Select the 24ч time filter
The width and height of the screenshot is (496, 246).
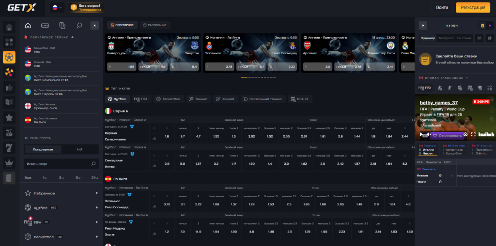pos(94,178)
